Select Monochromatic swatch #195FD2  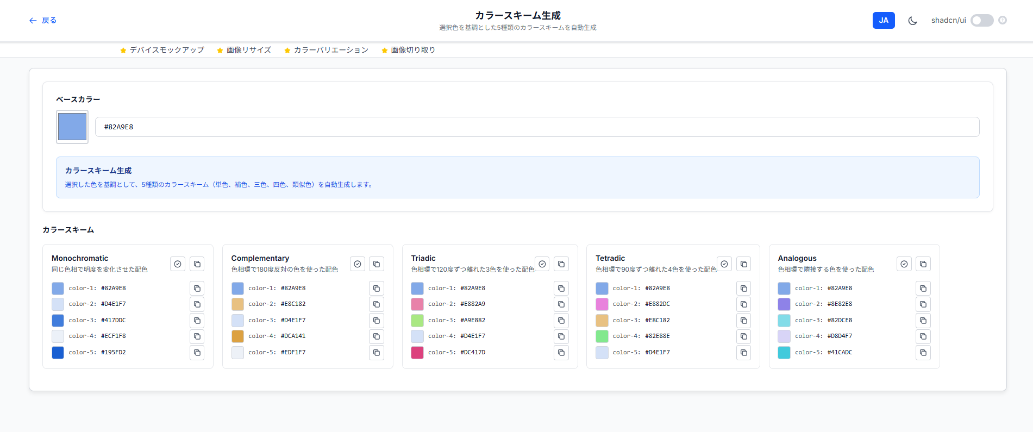[x=58, y=353]
